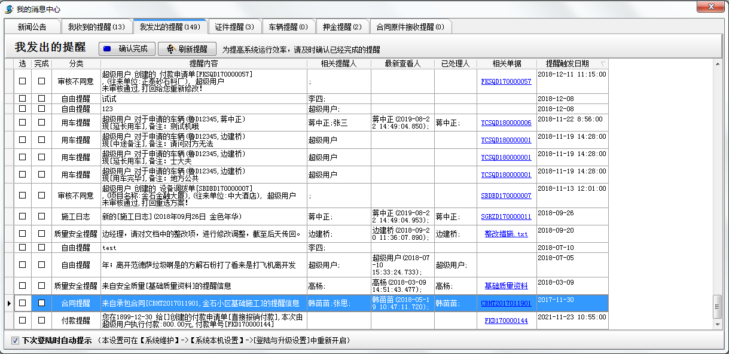This screenshot has width=729, height=354.
Task: Click the application logo in the title bar
Action: (7, 7)
